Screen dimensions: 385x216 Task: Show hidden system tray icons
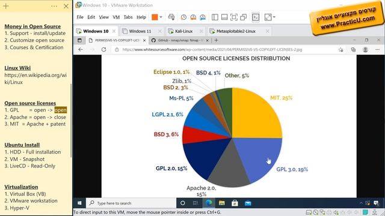click(x=361, y=203)
